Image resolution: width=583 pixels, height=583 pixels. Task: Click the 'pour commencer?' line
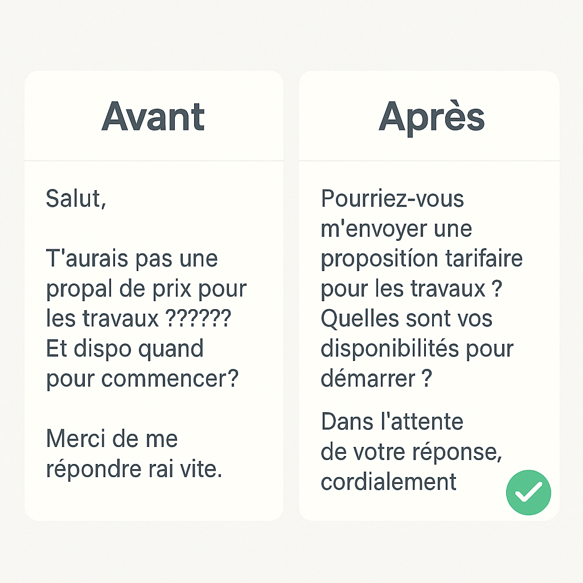(x=142, y=380)
